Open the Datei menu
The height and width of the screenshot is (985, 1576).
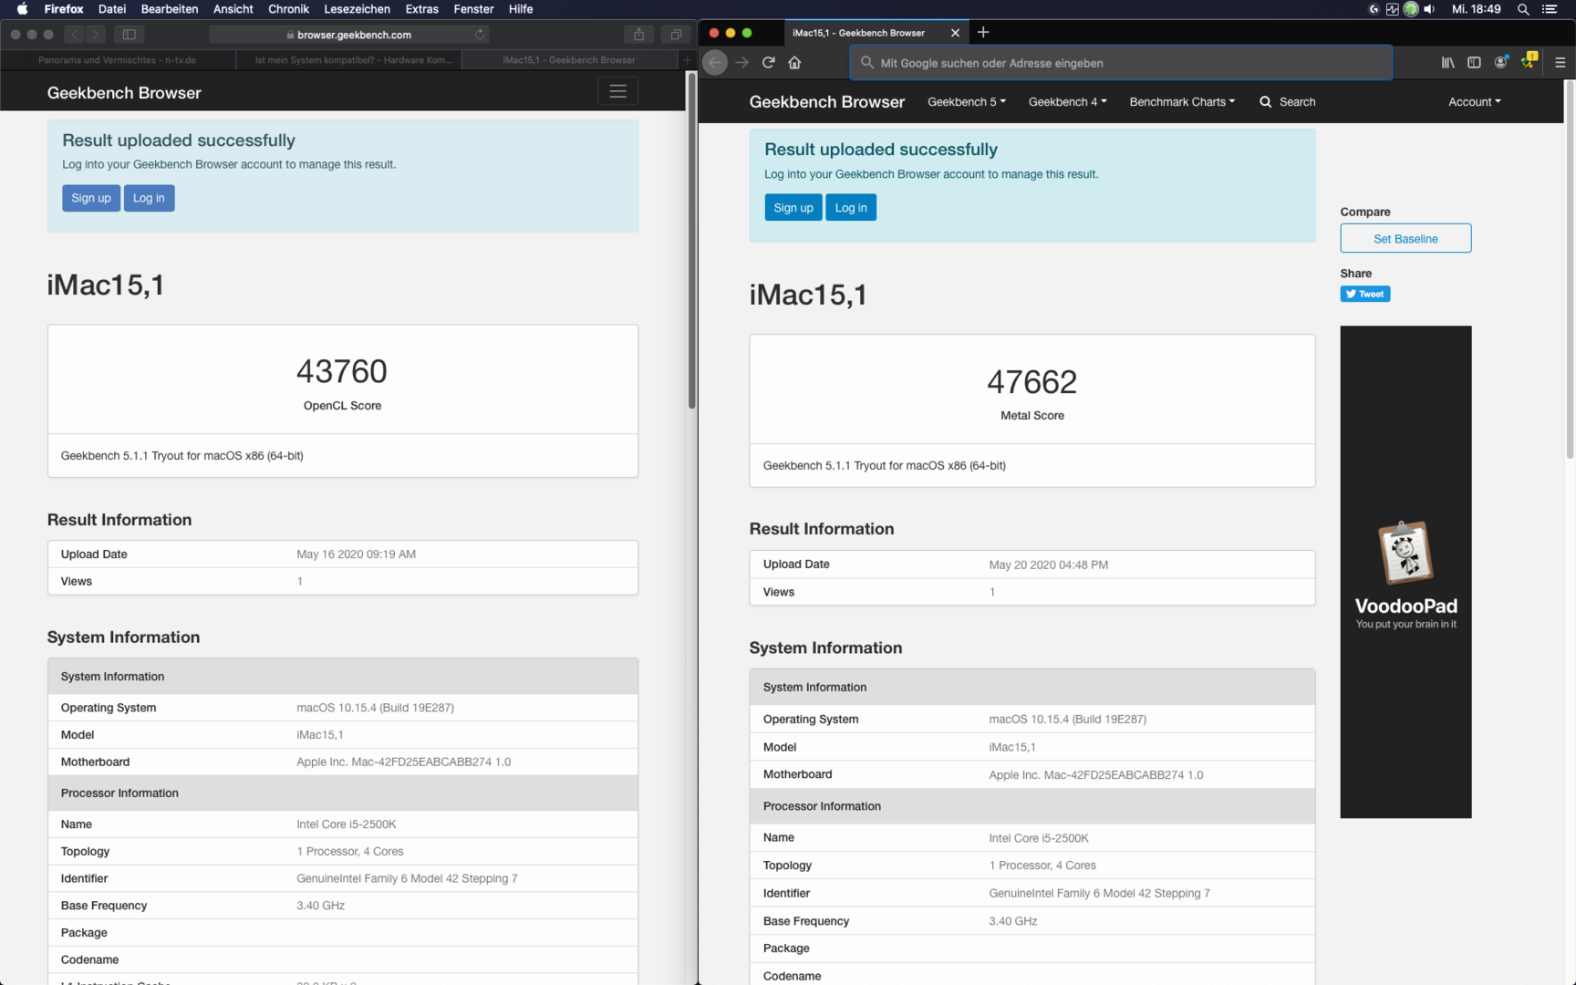click(x=112, y=9)
